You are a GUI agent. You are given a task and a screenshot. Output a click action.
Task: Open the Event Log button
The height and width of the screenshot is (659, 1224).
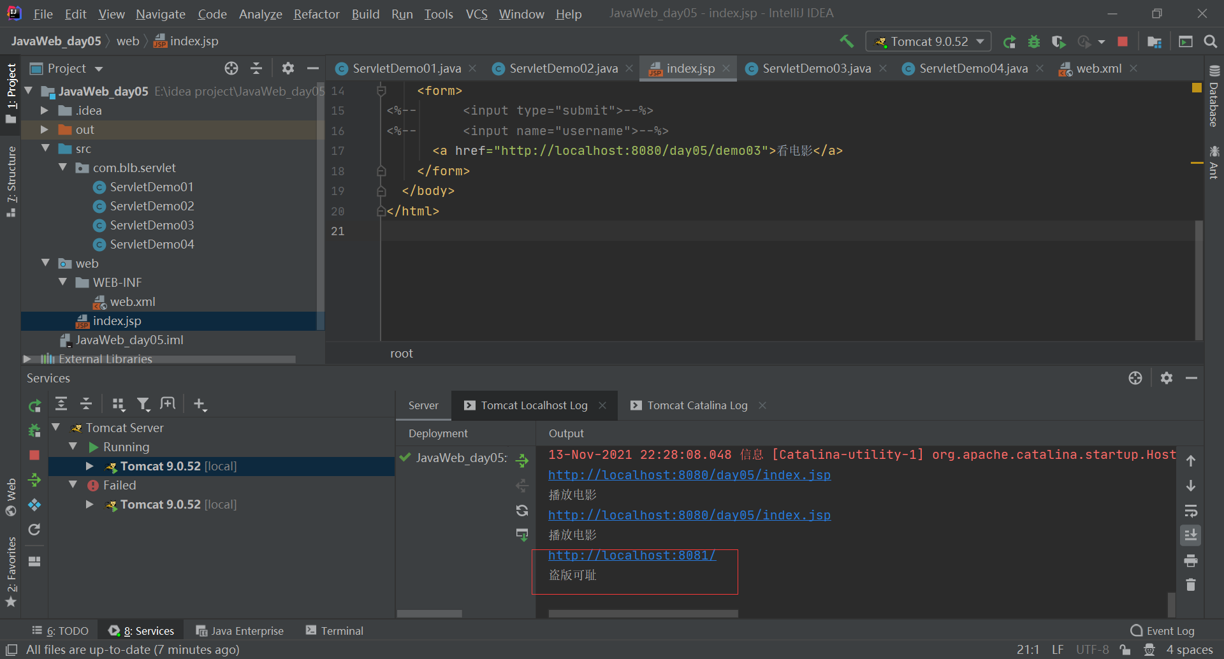point(1162,630)
